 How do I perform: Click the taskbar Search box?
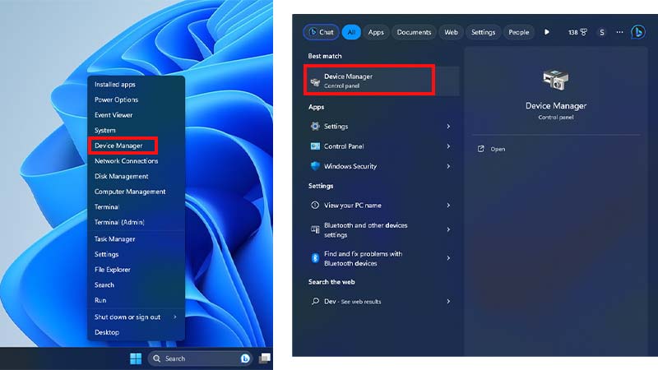pos(200,358)
